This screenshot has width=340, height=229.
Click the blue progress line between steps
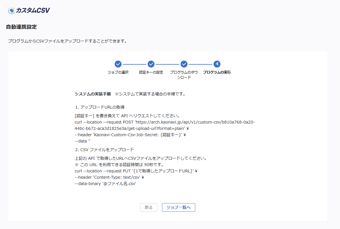coord(134,64)
